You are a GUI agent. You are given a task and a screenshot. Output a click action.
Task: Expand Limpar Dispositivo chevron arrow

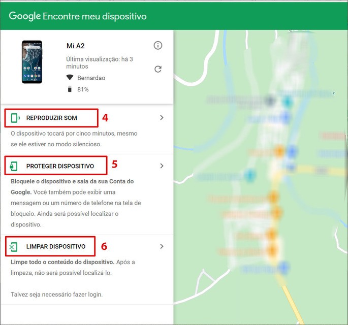pyautogui.click(x=162, y=246)
